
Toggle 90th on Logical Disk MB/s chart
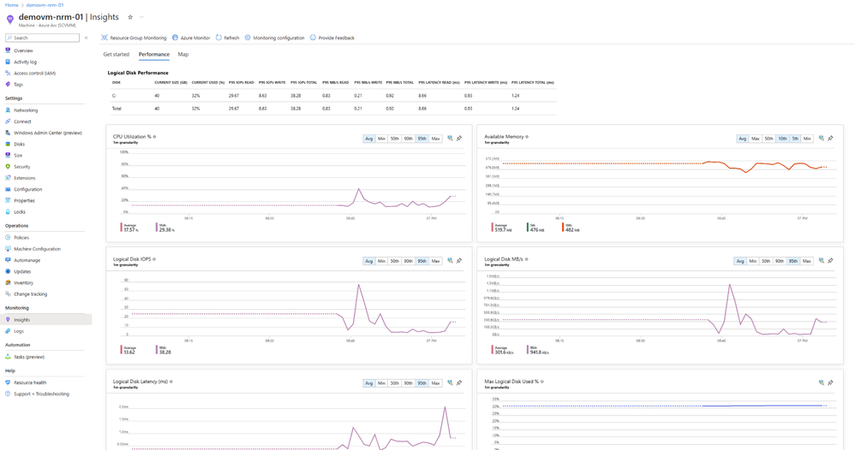pyautogui.click(x=780, y=262)
